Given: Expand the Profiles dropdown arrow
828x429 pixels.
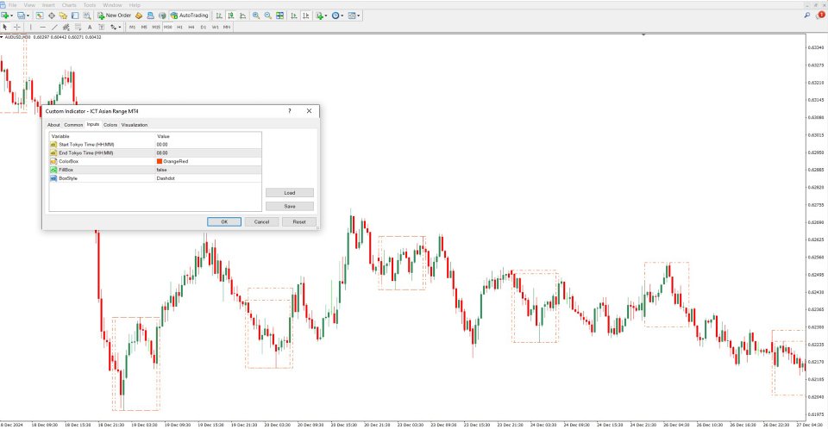Looking at the screenshot, I should pyautogui.click(x=28, y=16).
